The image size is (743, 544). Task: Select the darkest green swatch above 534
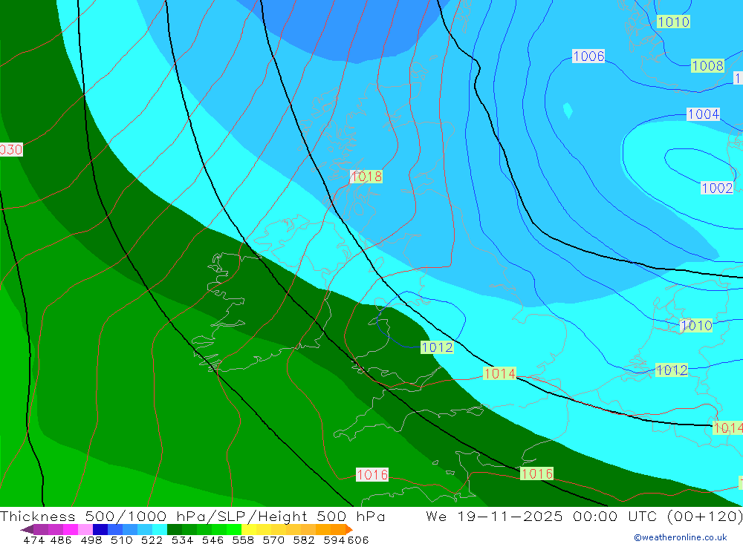click(x=175, y=529)
